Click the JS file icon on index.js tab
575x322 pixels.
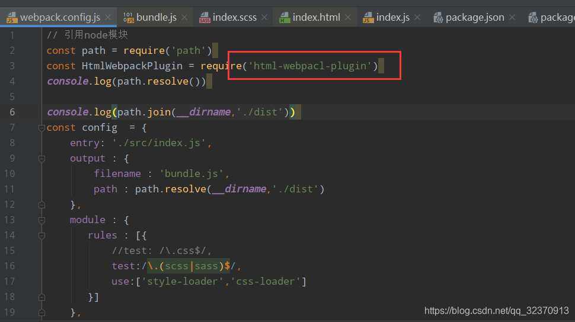(368, 17)
